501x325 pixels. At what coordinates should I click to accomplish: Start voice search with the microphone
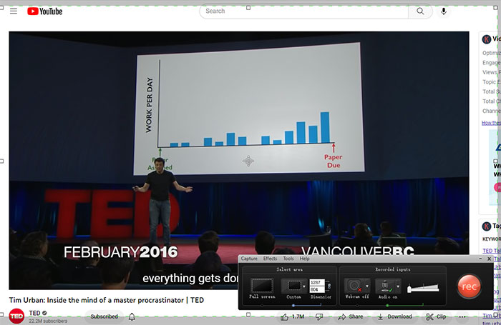[444, 11]
